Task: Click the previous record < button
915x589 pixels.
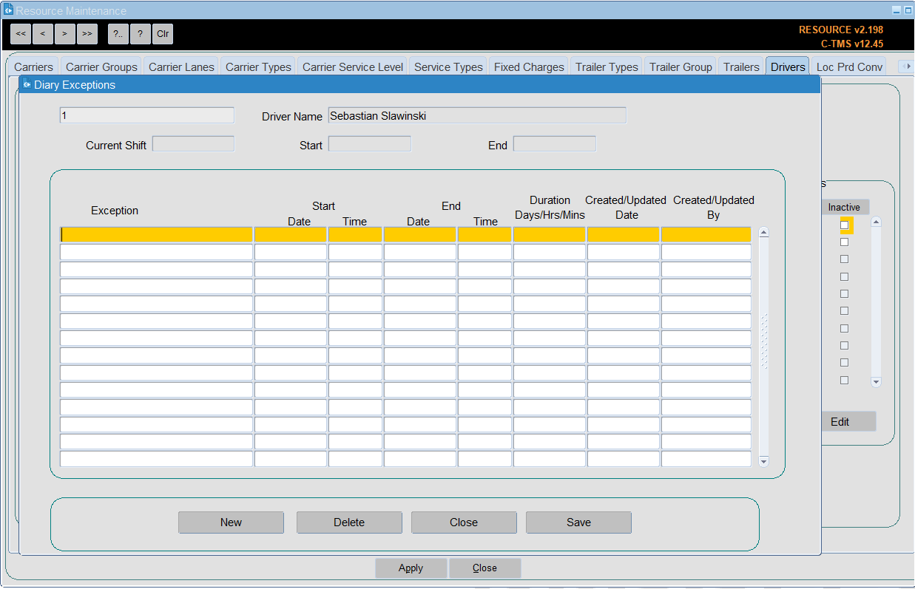Action: click(43, 34)
